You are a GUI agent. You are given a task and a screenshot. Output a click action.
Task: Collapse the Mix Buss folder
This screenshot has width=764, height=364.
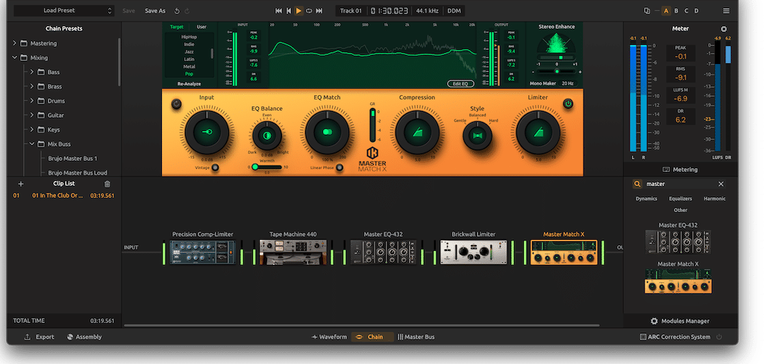point(31,144)
